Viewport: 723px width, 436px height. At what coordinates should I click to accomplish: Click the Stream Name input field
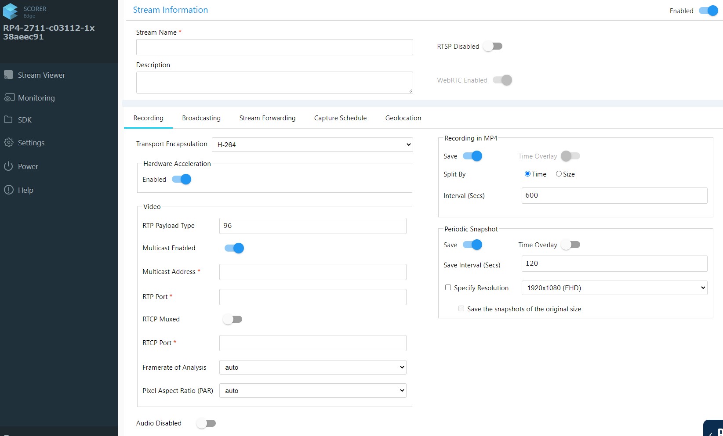274,47
